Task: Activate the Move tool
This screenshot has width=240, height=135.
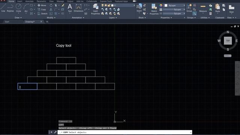Action: (42, 5)
